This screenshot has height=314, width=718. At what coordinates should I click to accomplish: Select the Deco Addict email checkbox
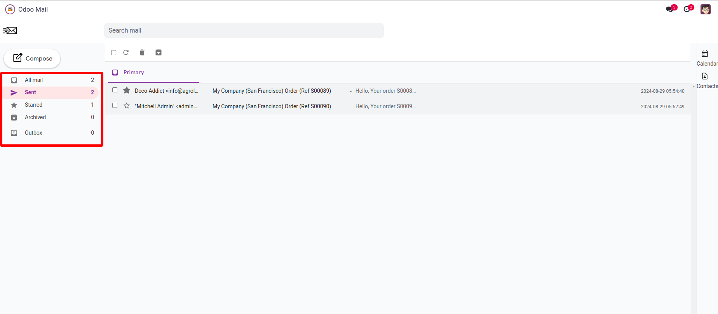[x=115, y=90]
